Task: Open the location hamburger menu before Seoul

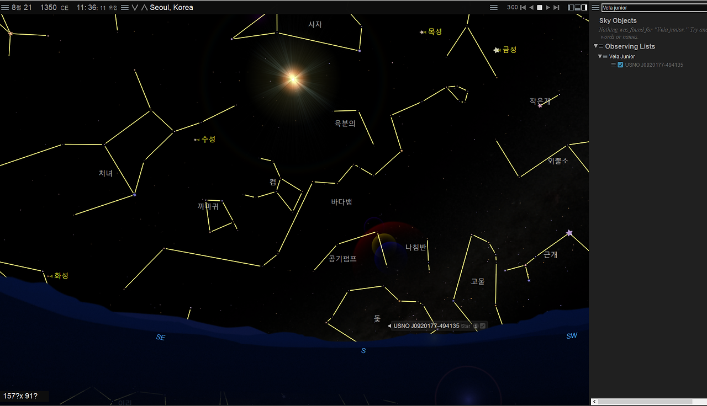Action: point(125,8)
